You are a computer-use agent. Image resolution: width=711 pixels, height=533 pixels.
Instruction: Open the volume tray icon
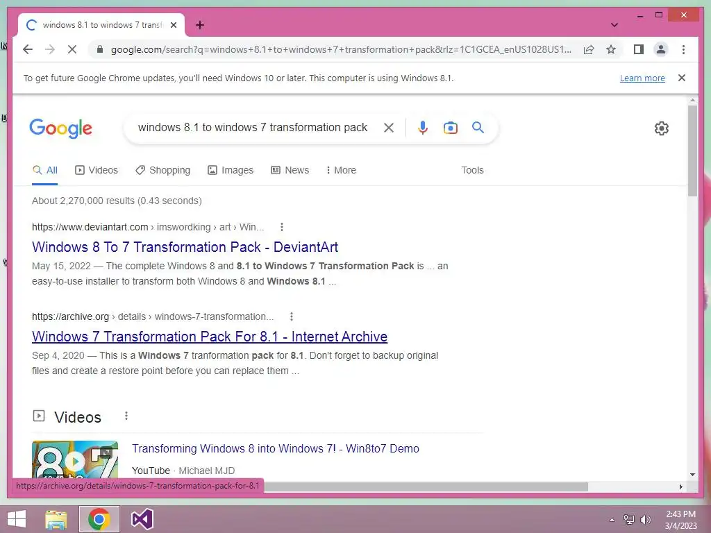645,520
